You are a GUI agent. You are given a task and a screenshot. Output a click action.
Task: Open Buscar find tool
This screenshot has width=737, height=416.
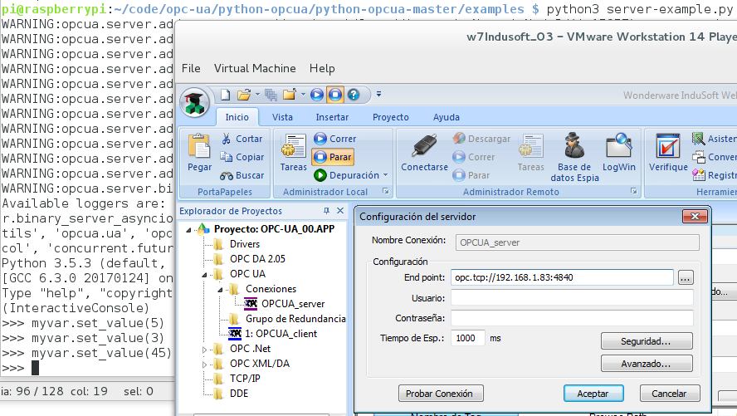click(x=242, y=175)
